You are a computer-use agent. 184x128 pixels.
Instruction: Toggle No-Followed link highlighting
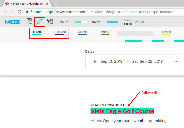[x=59, y=33]
